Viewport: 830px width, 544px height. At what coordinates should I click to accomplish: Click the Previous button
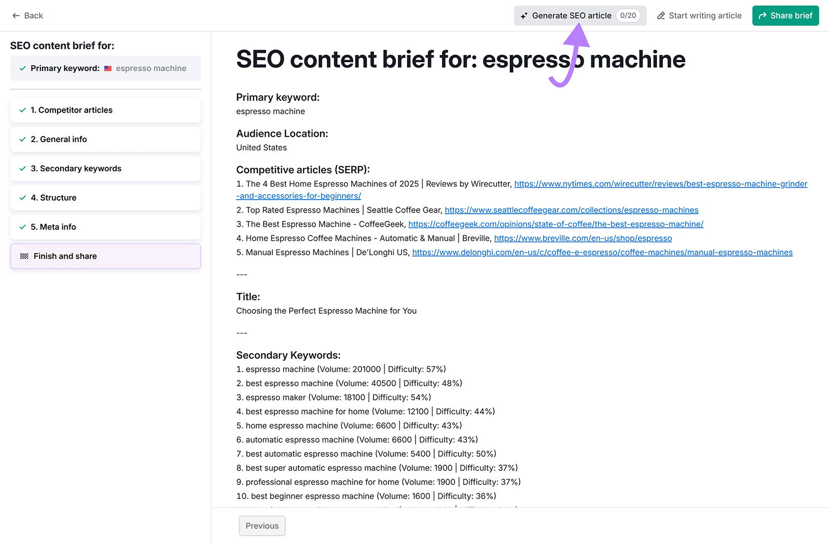click(x=262, y=525)
